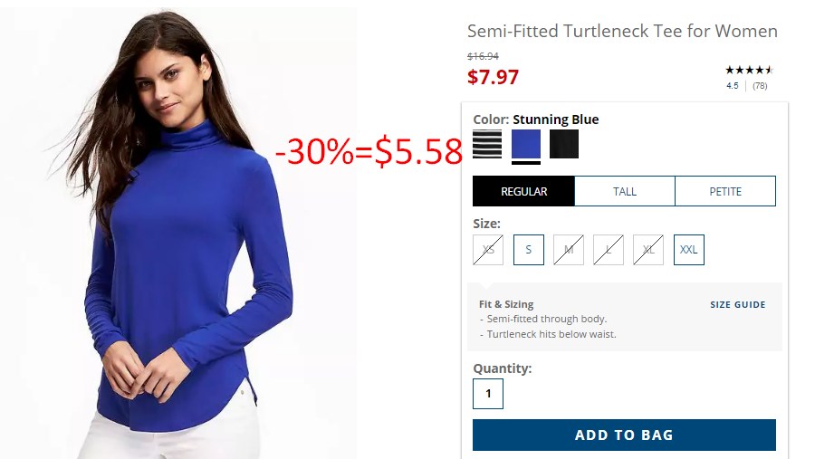Click the unavailable XL size box
The height and width of the screenshot is (459, 815).
[648, 250]
